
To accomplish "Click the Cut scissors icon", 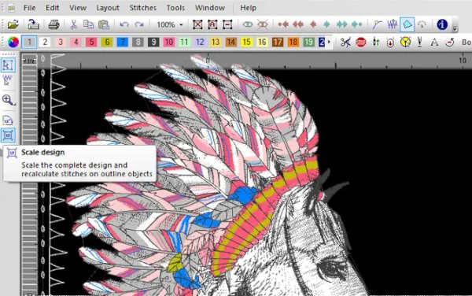I will 73,24.
